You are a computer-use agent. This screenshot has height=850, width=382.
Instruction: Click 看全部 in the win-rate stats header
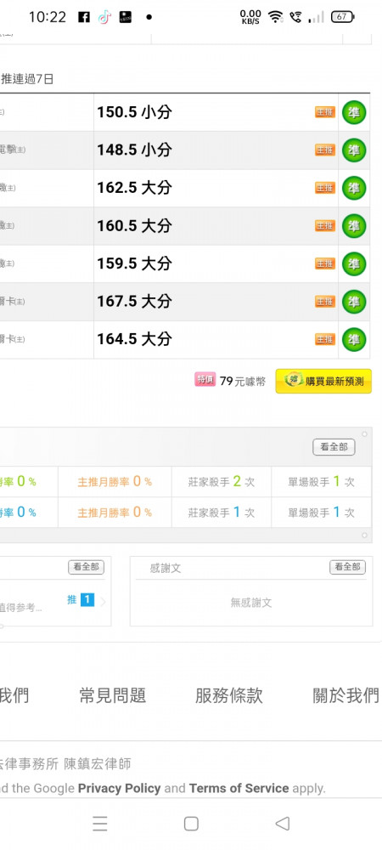pos(334,447)
